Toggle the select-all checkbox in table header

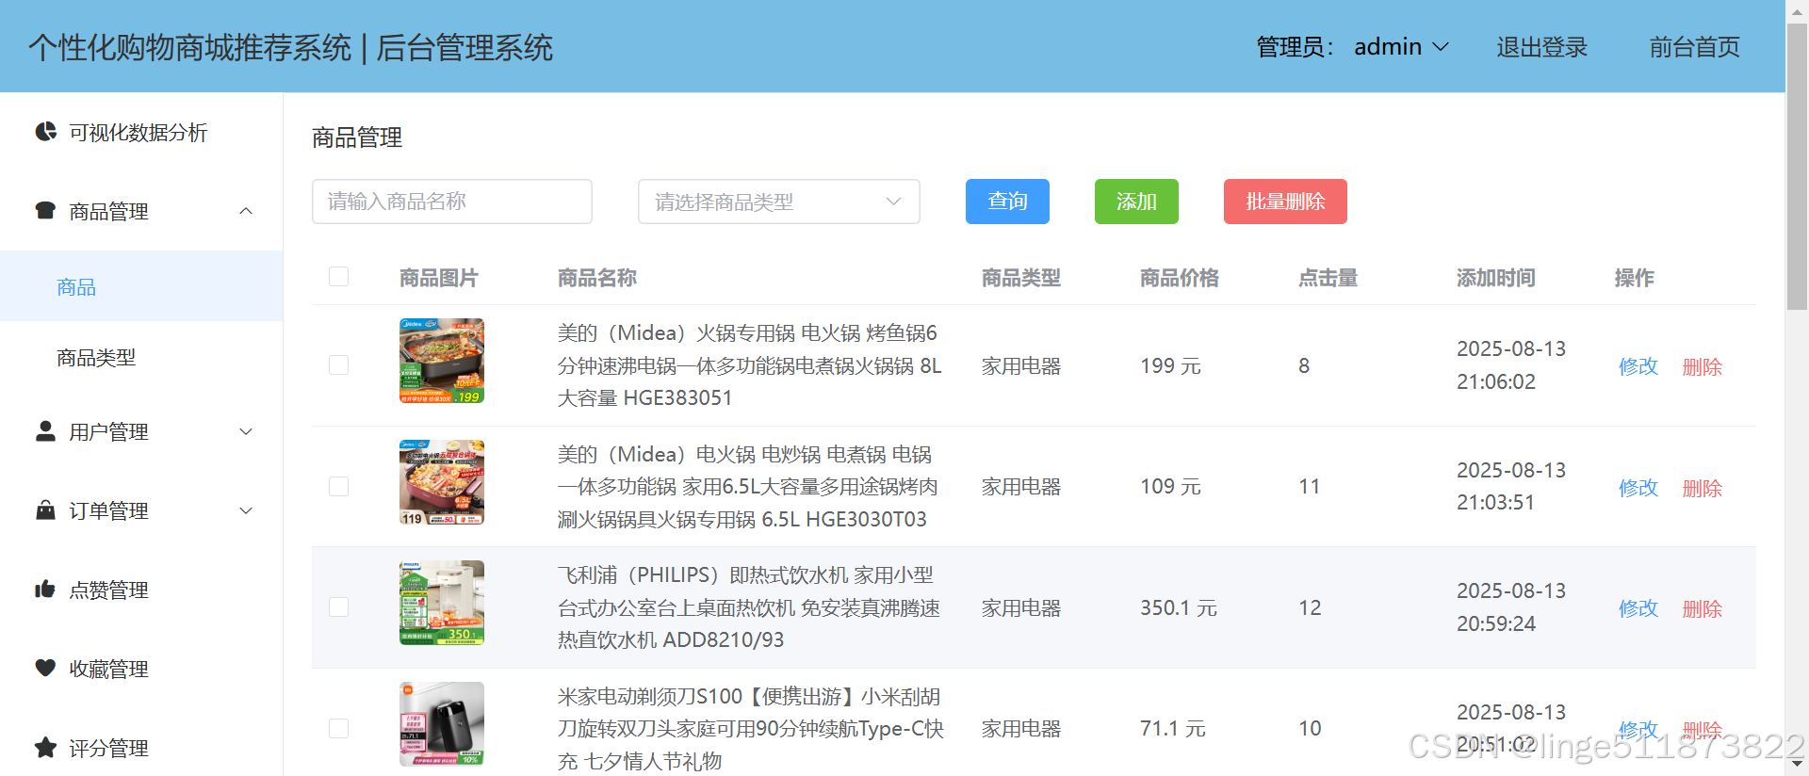pyautogui.click(x=338, y=276)
